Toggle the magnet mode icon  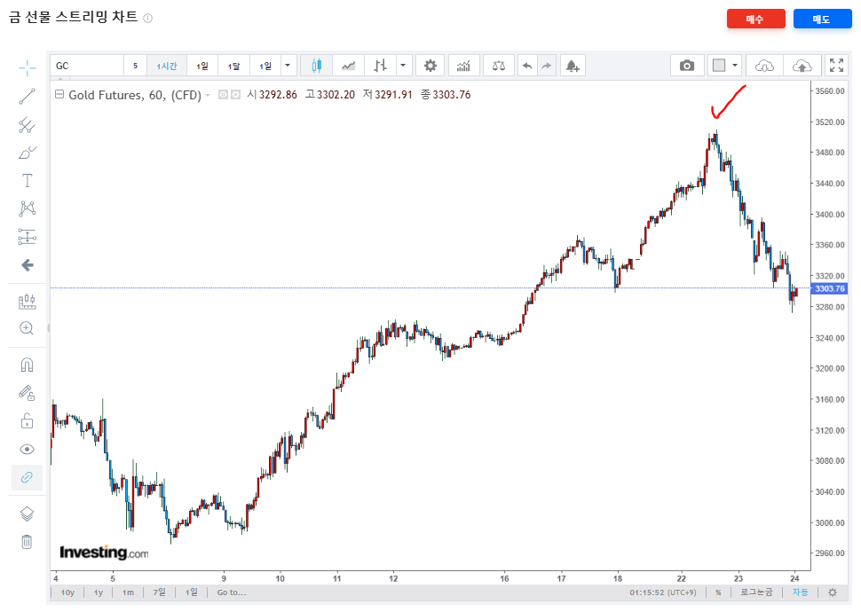point(27,365)
